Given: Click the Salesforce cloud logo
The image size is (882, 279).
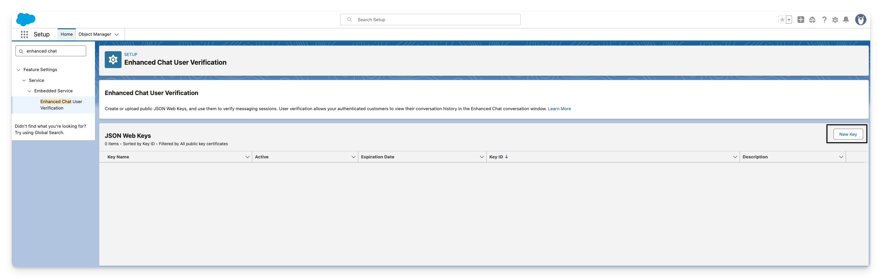Looking at the screenshot, I should click(26, 20).
